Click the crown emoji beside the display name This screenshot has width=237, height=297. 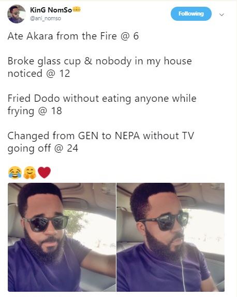77,9
